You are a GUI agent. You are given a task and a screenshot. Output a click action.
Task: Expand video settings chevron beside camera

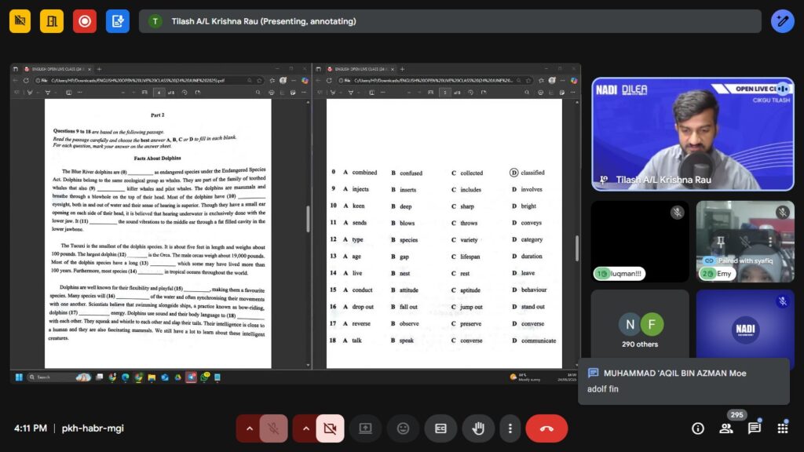click(305, 428)
